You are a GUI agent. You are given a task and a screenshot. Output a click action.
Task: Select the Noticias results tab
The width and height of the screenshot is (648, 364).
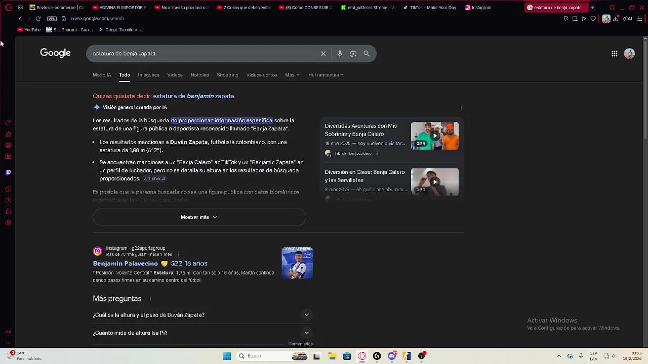click(199, 75)
